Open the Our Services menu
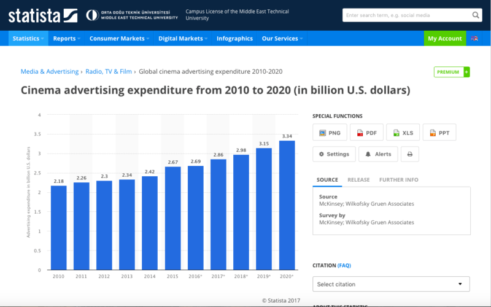The image size is (491, 307). coord(282,38)
